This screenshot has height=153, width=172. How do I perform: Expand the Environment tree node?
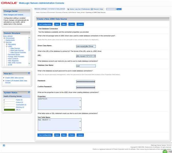(4, 38)
